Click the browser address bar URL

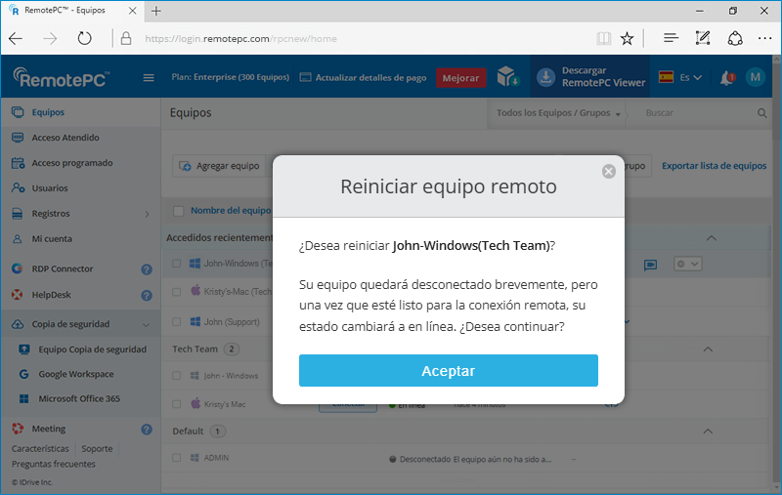tap(240, 39)
